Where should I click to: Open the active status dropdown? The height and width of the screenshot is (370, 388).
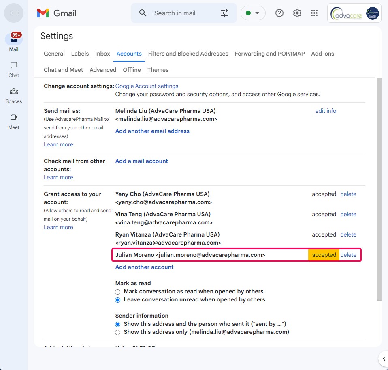(253, 13)
